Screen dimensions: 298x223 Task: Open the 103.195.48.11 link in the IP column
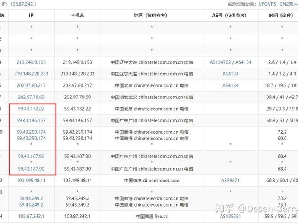(x=31, y=180)
